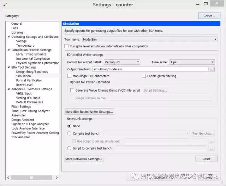Click category scrollbar left arrow

pyautogui.click(x=8, y=178)
